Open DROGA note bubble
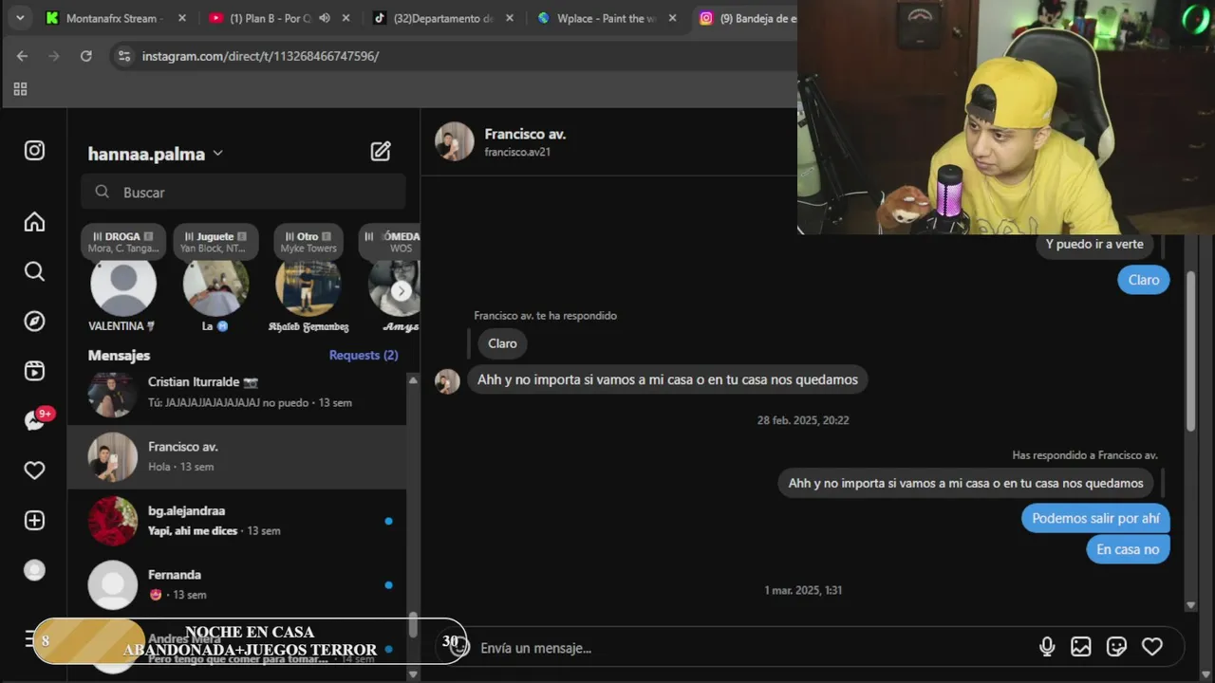The width and height of the screenshot is (1215, 683). tap(123, 242)
